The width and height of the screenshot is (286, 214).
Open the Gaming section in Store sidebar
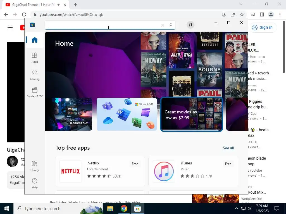pos(35,75)
